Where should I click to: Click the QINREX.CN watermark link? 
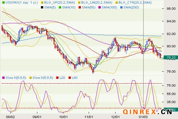coord(147,112)
